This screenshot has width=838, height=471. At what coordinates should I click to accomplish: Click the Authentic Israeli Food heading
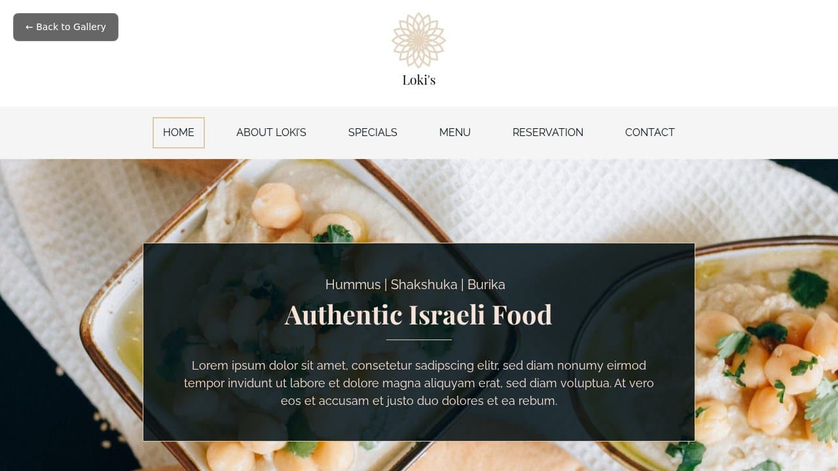point(418,315)
